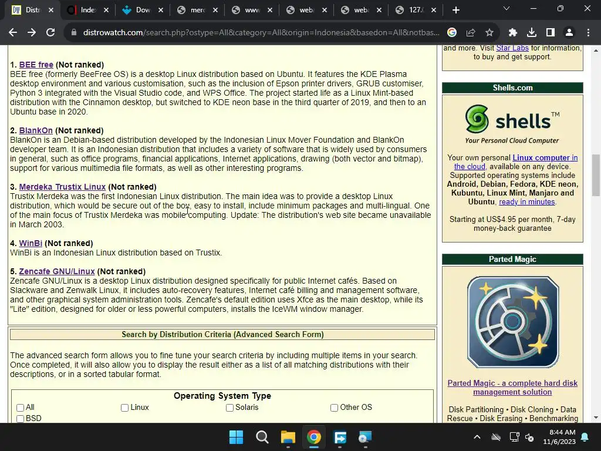Open the BlankOn distribution link
Viewport: 601px width, 451px height.
click(36, 130)
